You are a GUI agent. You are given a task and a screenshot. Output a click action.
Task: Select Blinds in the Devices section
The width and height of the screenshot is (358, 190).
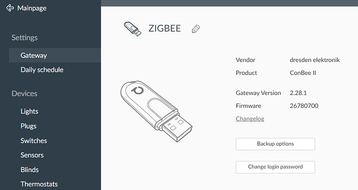pos(30,170)
